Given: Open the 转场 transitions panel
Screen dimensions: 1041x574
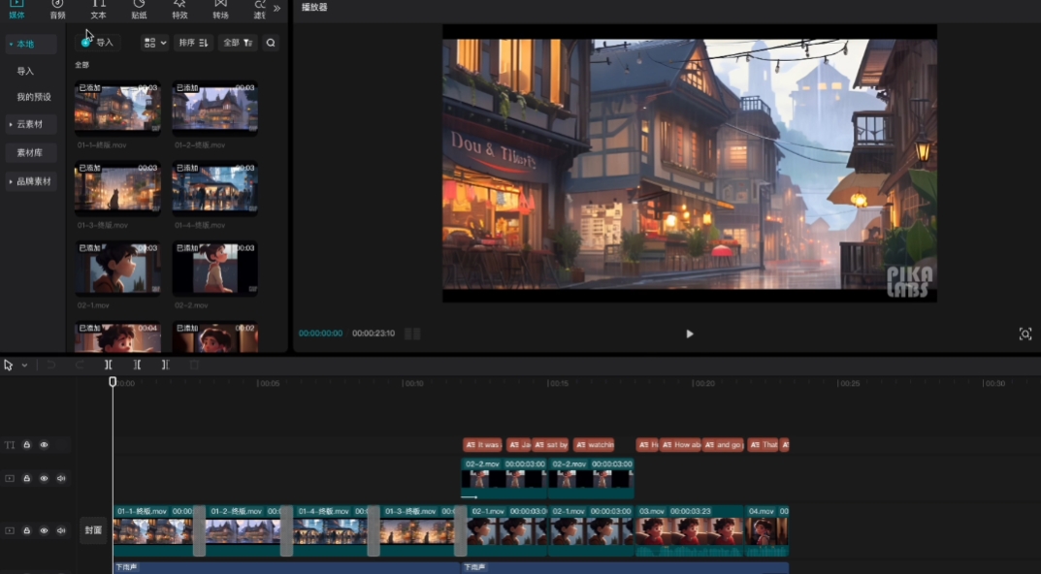Looking at the screenshot, I should [220, 10].
